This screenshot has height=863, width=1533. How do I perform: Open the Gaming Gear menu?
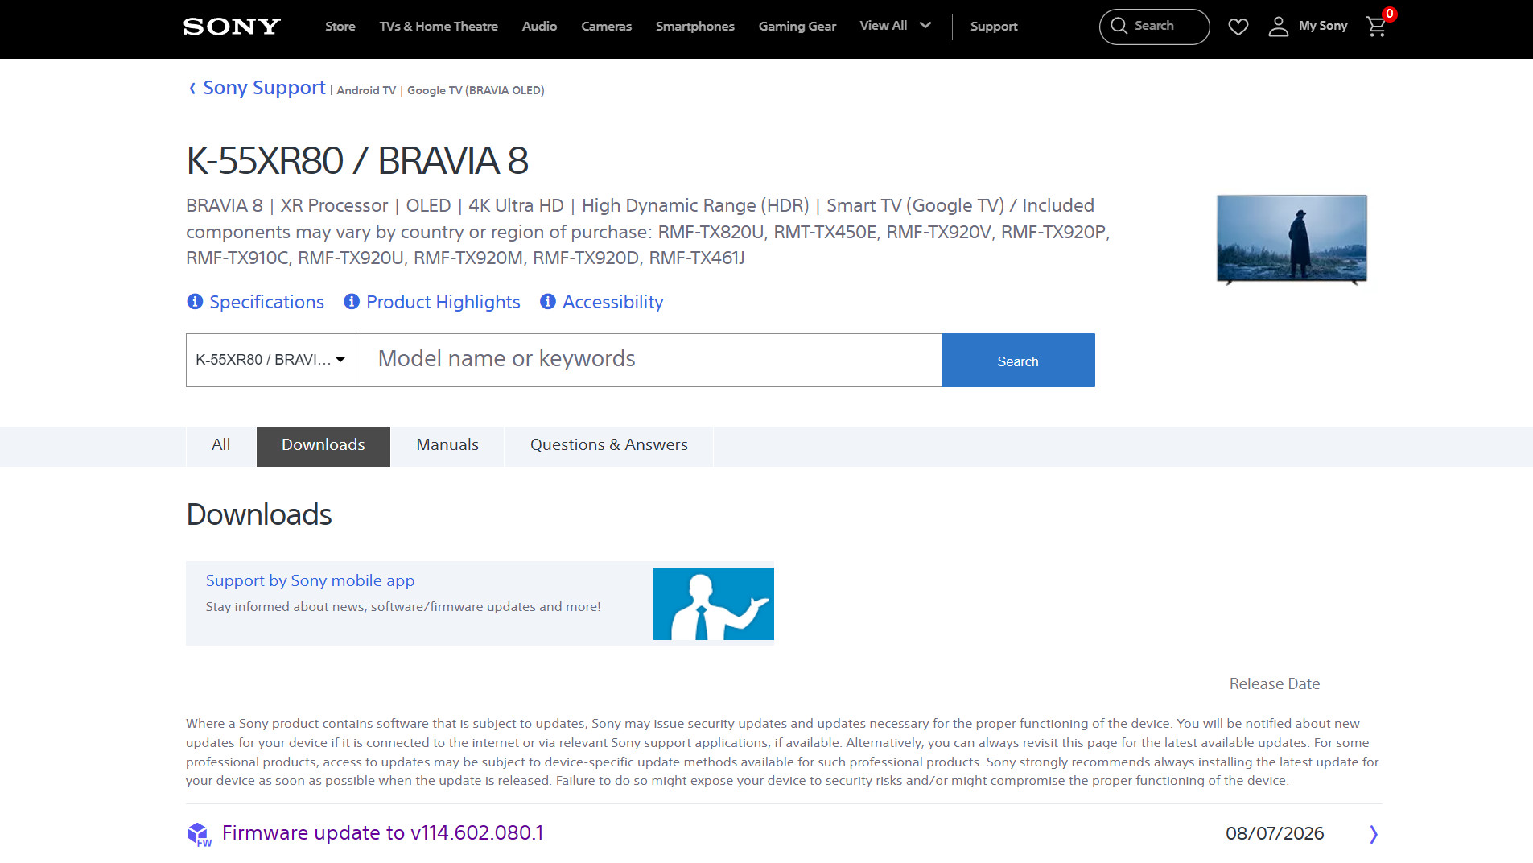coord(797,27)
